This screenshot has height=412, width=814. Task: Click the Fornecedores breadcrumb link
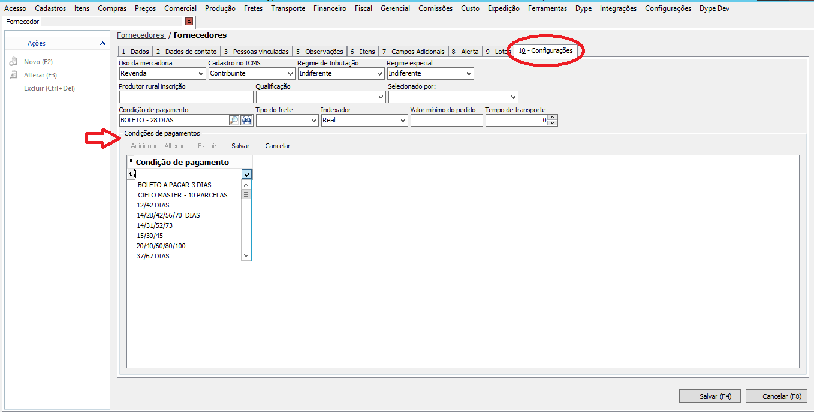click(140, 35)
